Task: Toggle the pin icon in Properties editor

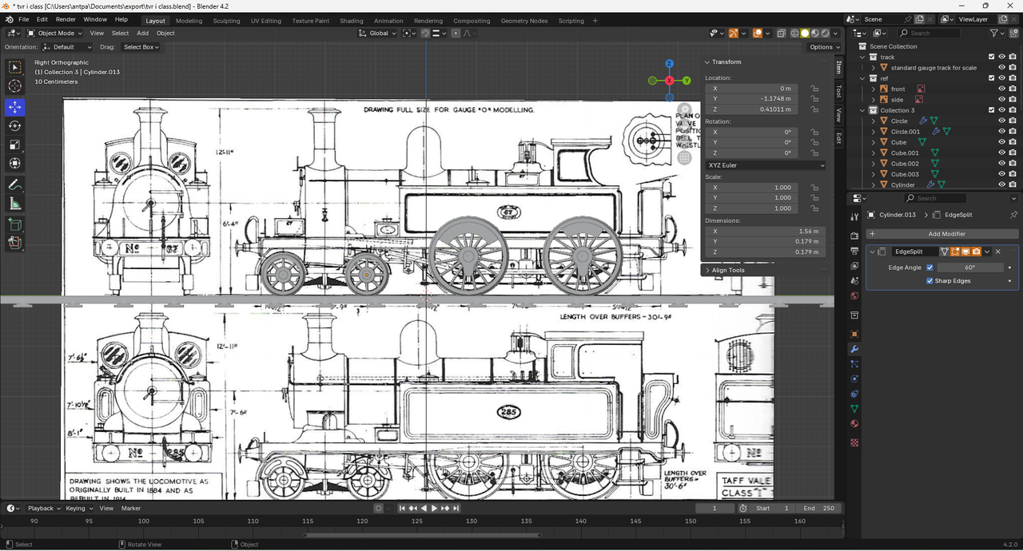Action: (x=1013, y=215)
